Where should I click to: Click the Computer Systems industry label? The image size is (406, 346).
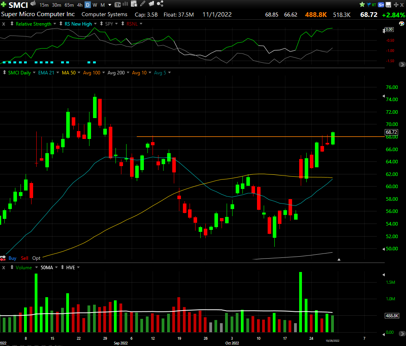click(x=104, y=15)
